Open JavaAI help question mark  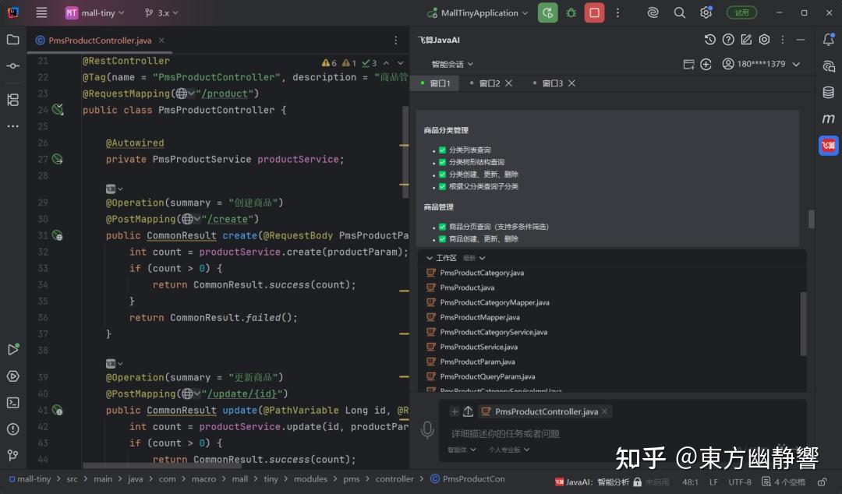tap(728, 39)
